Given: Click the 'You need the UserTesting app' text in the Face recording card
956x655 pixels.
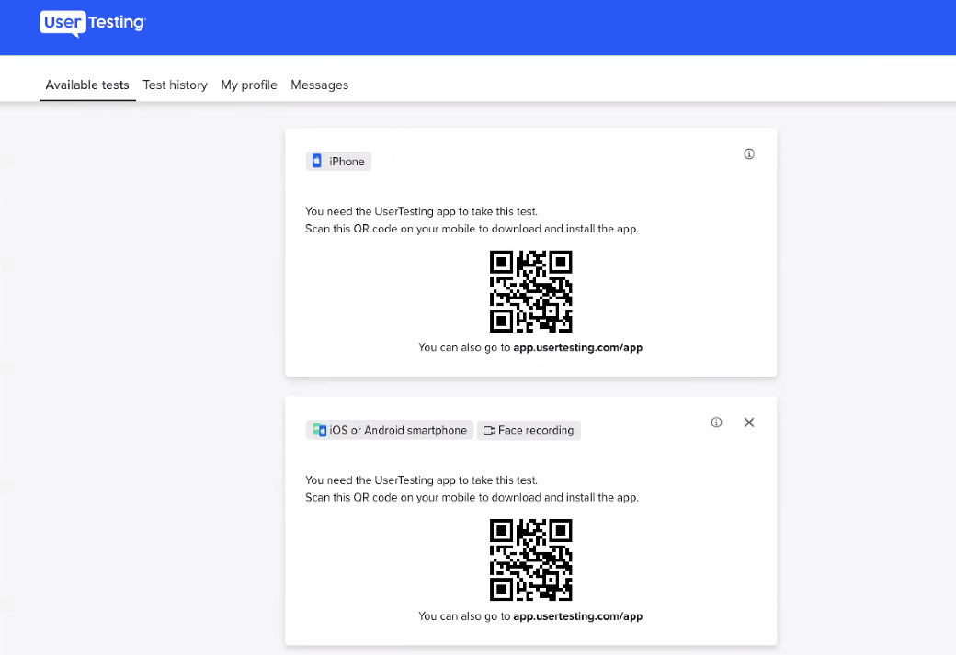Looking at the screenshot, I should pyautogui.click(x=421, y=480).
